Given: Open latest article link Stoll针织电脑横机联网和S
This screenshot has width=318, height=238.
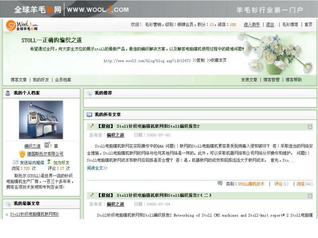Looking at the screenshot, I should point(34,214).
